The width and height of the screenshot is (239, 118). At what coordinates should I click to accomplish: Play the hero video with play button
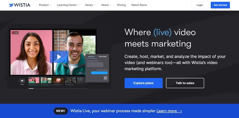59,57
